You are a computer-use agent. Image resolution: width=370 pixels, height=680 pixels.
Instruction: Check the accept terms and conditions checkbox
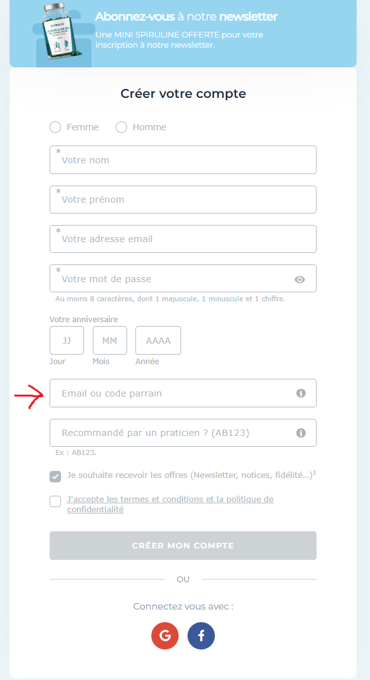pos(55,501)
